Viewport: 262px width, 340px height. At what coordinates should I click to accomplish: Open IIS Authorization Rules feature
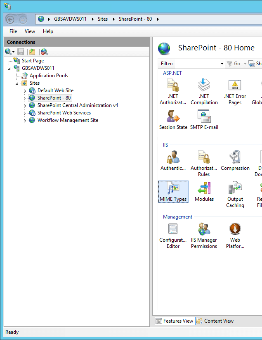point(204,164)
